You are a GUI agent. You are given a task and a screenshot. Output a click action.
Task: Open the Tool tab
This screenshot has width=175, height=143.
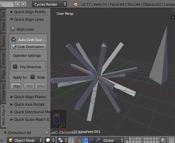click(3, 15)
